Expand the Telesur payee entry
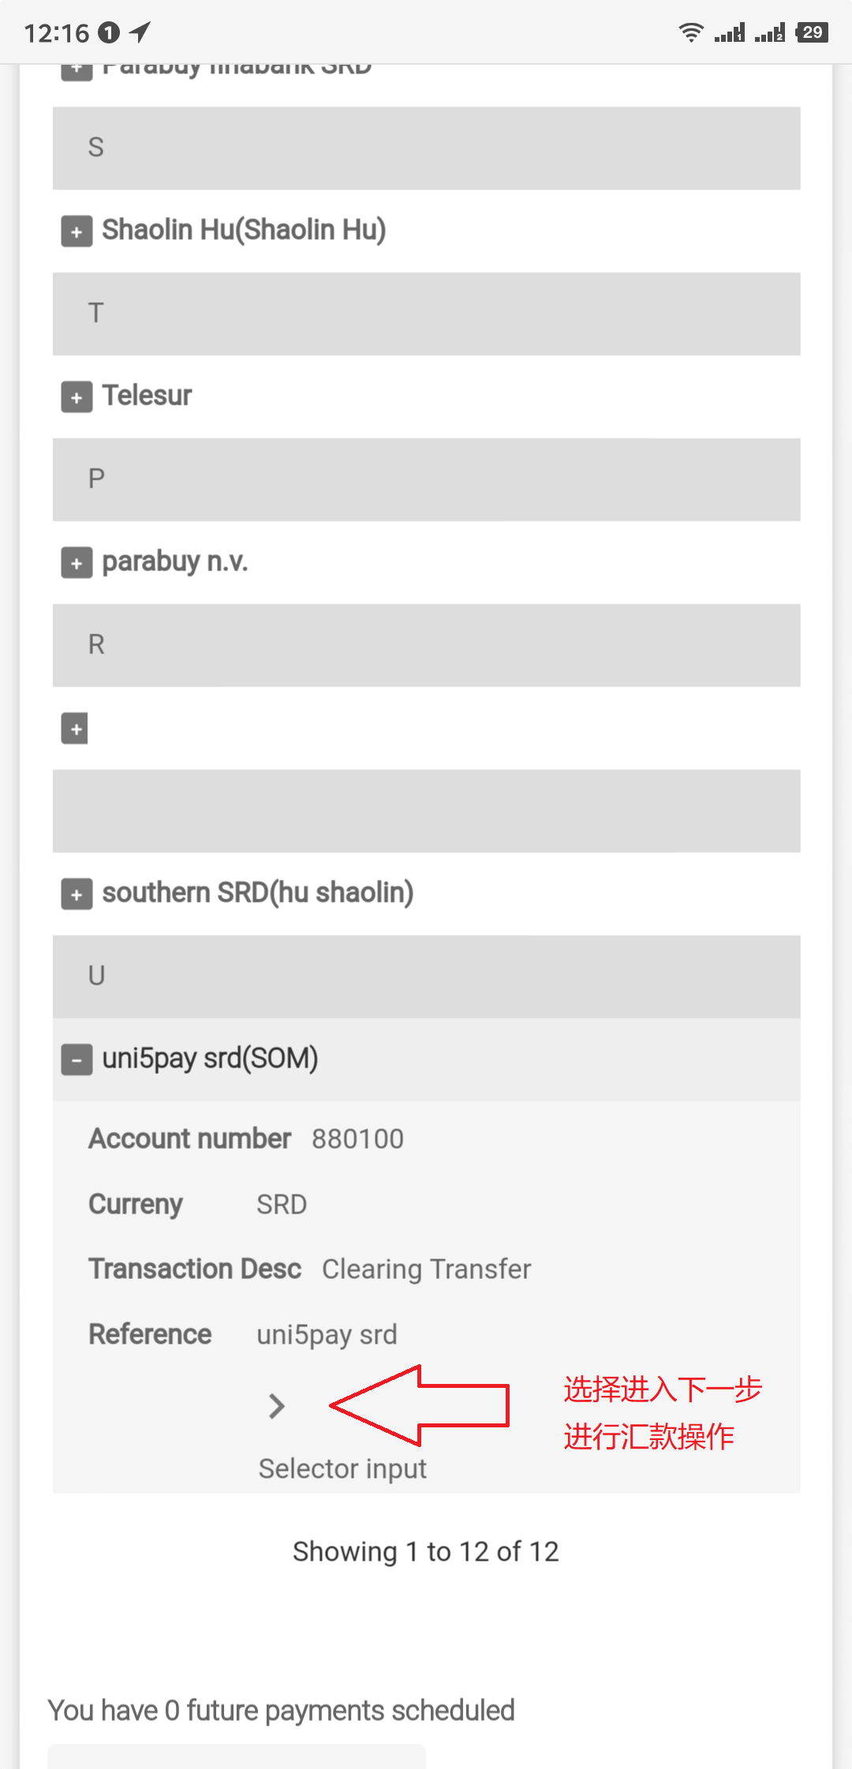 coord(77,397)
